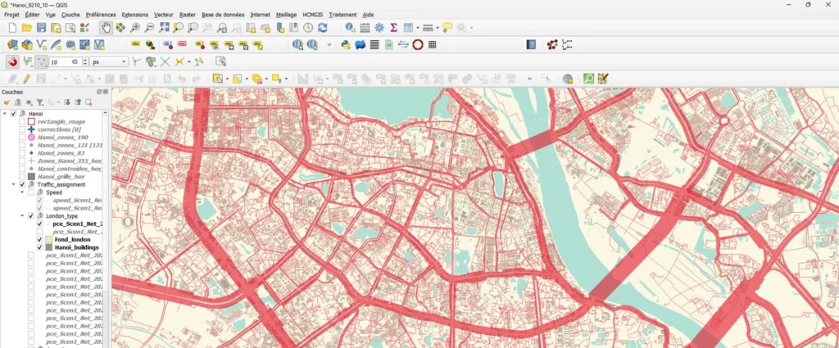
Task: Open the measure tool dropdown arrow
Action: pyautogui.click(x=438, y=28)
